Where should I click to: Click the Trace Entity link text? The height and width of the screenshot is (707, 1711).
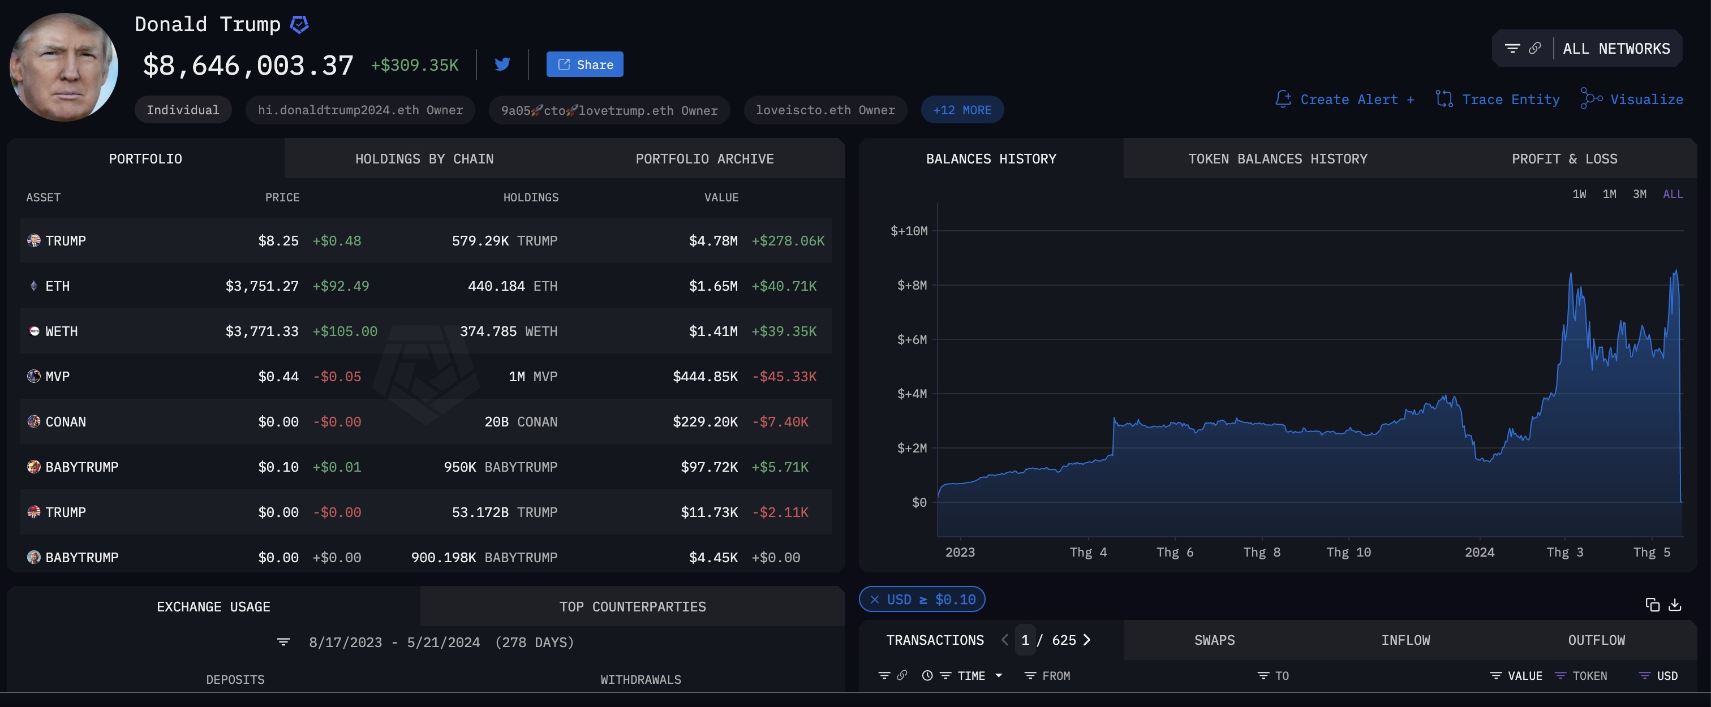1510,99
